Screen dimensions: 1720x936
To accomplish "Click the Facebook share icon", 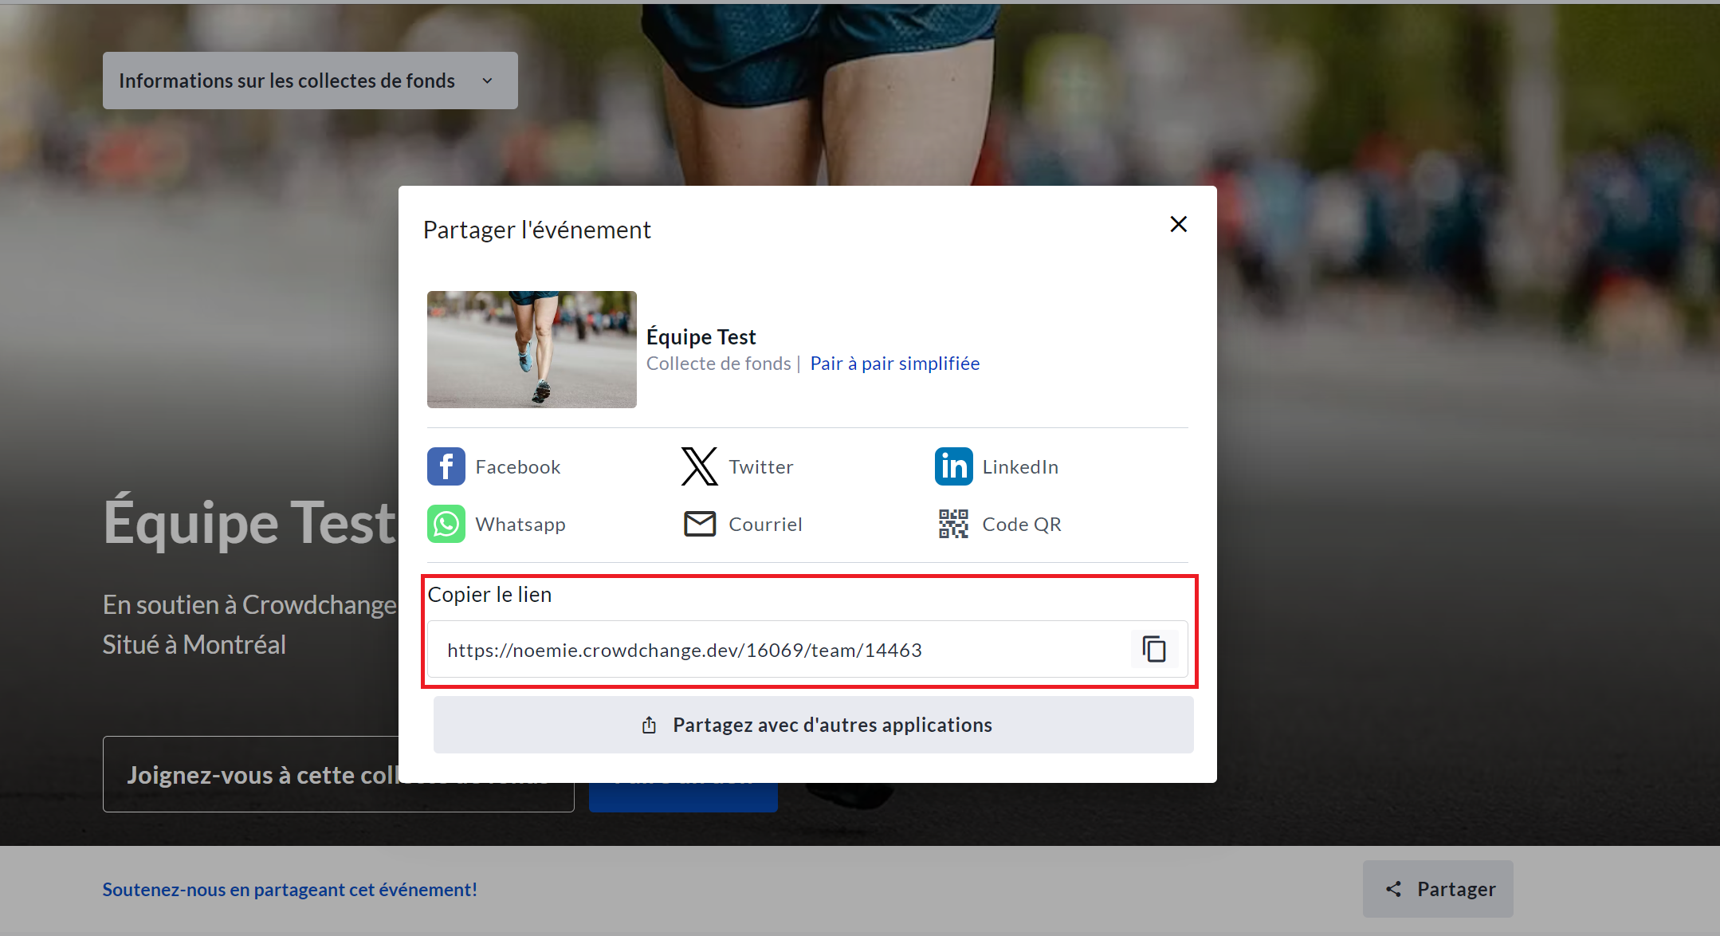I will point(446,466).
